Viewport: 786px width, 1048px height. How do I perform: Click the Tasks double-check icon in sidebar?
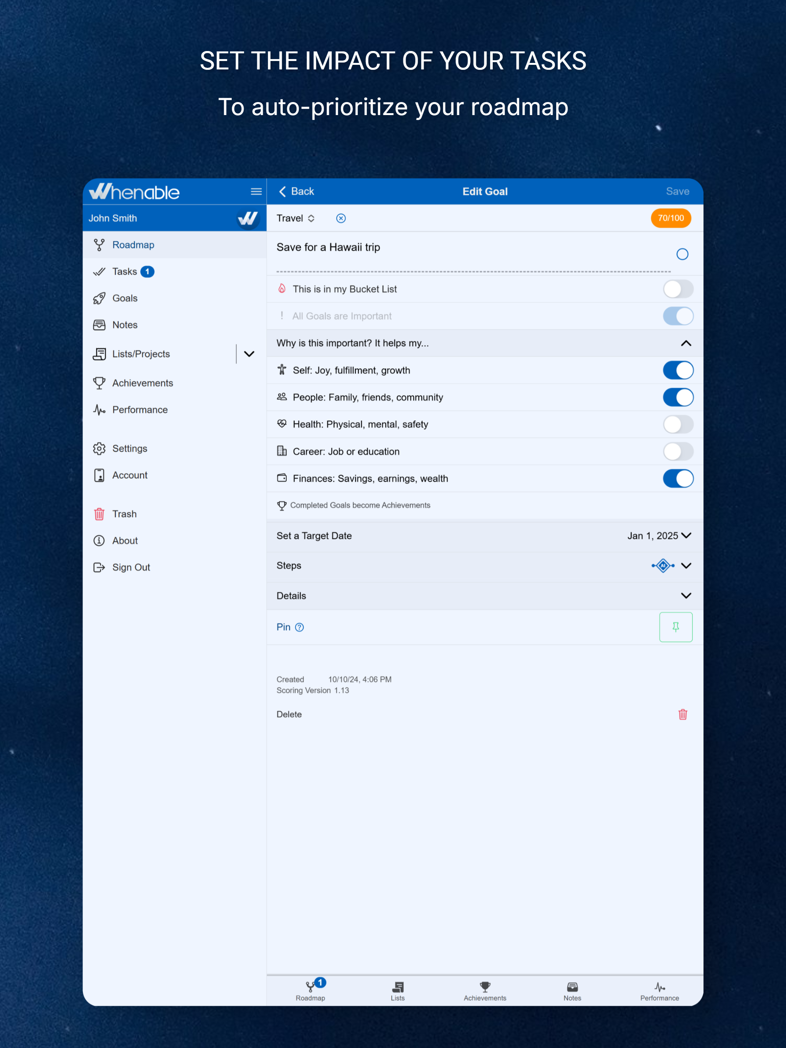[x=99, y=272]
